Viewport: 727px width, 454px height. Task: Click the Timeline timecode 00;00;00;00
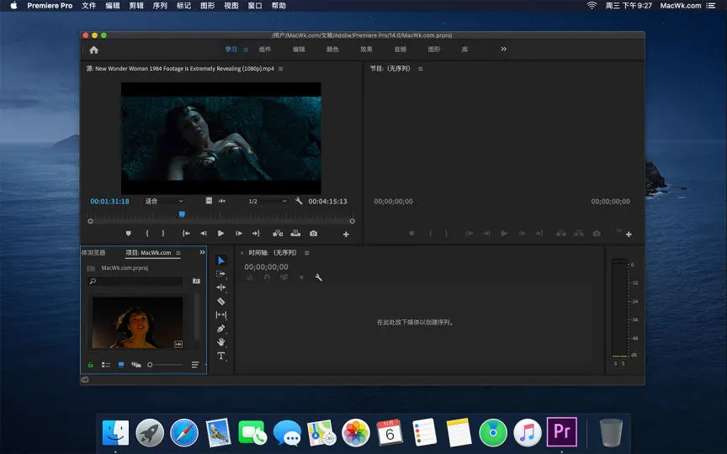266,267
